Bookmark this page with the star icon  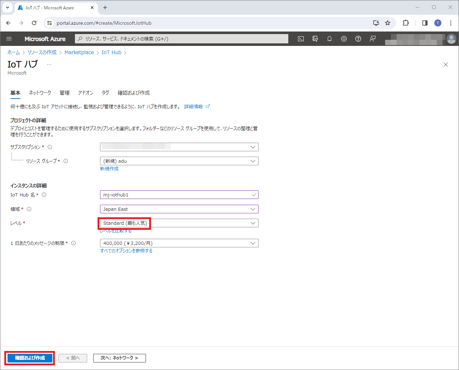click(388, 23)
